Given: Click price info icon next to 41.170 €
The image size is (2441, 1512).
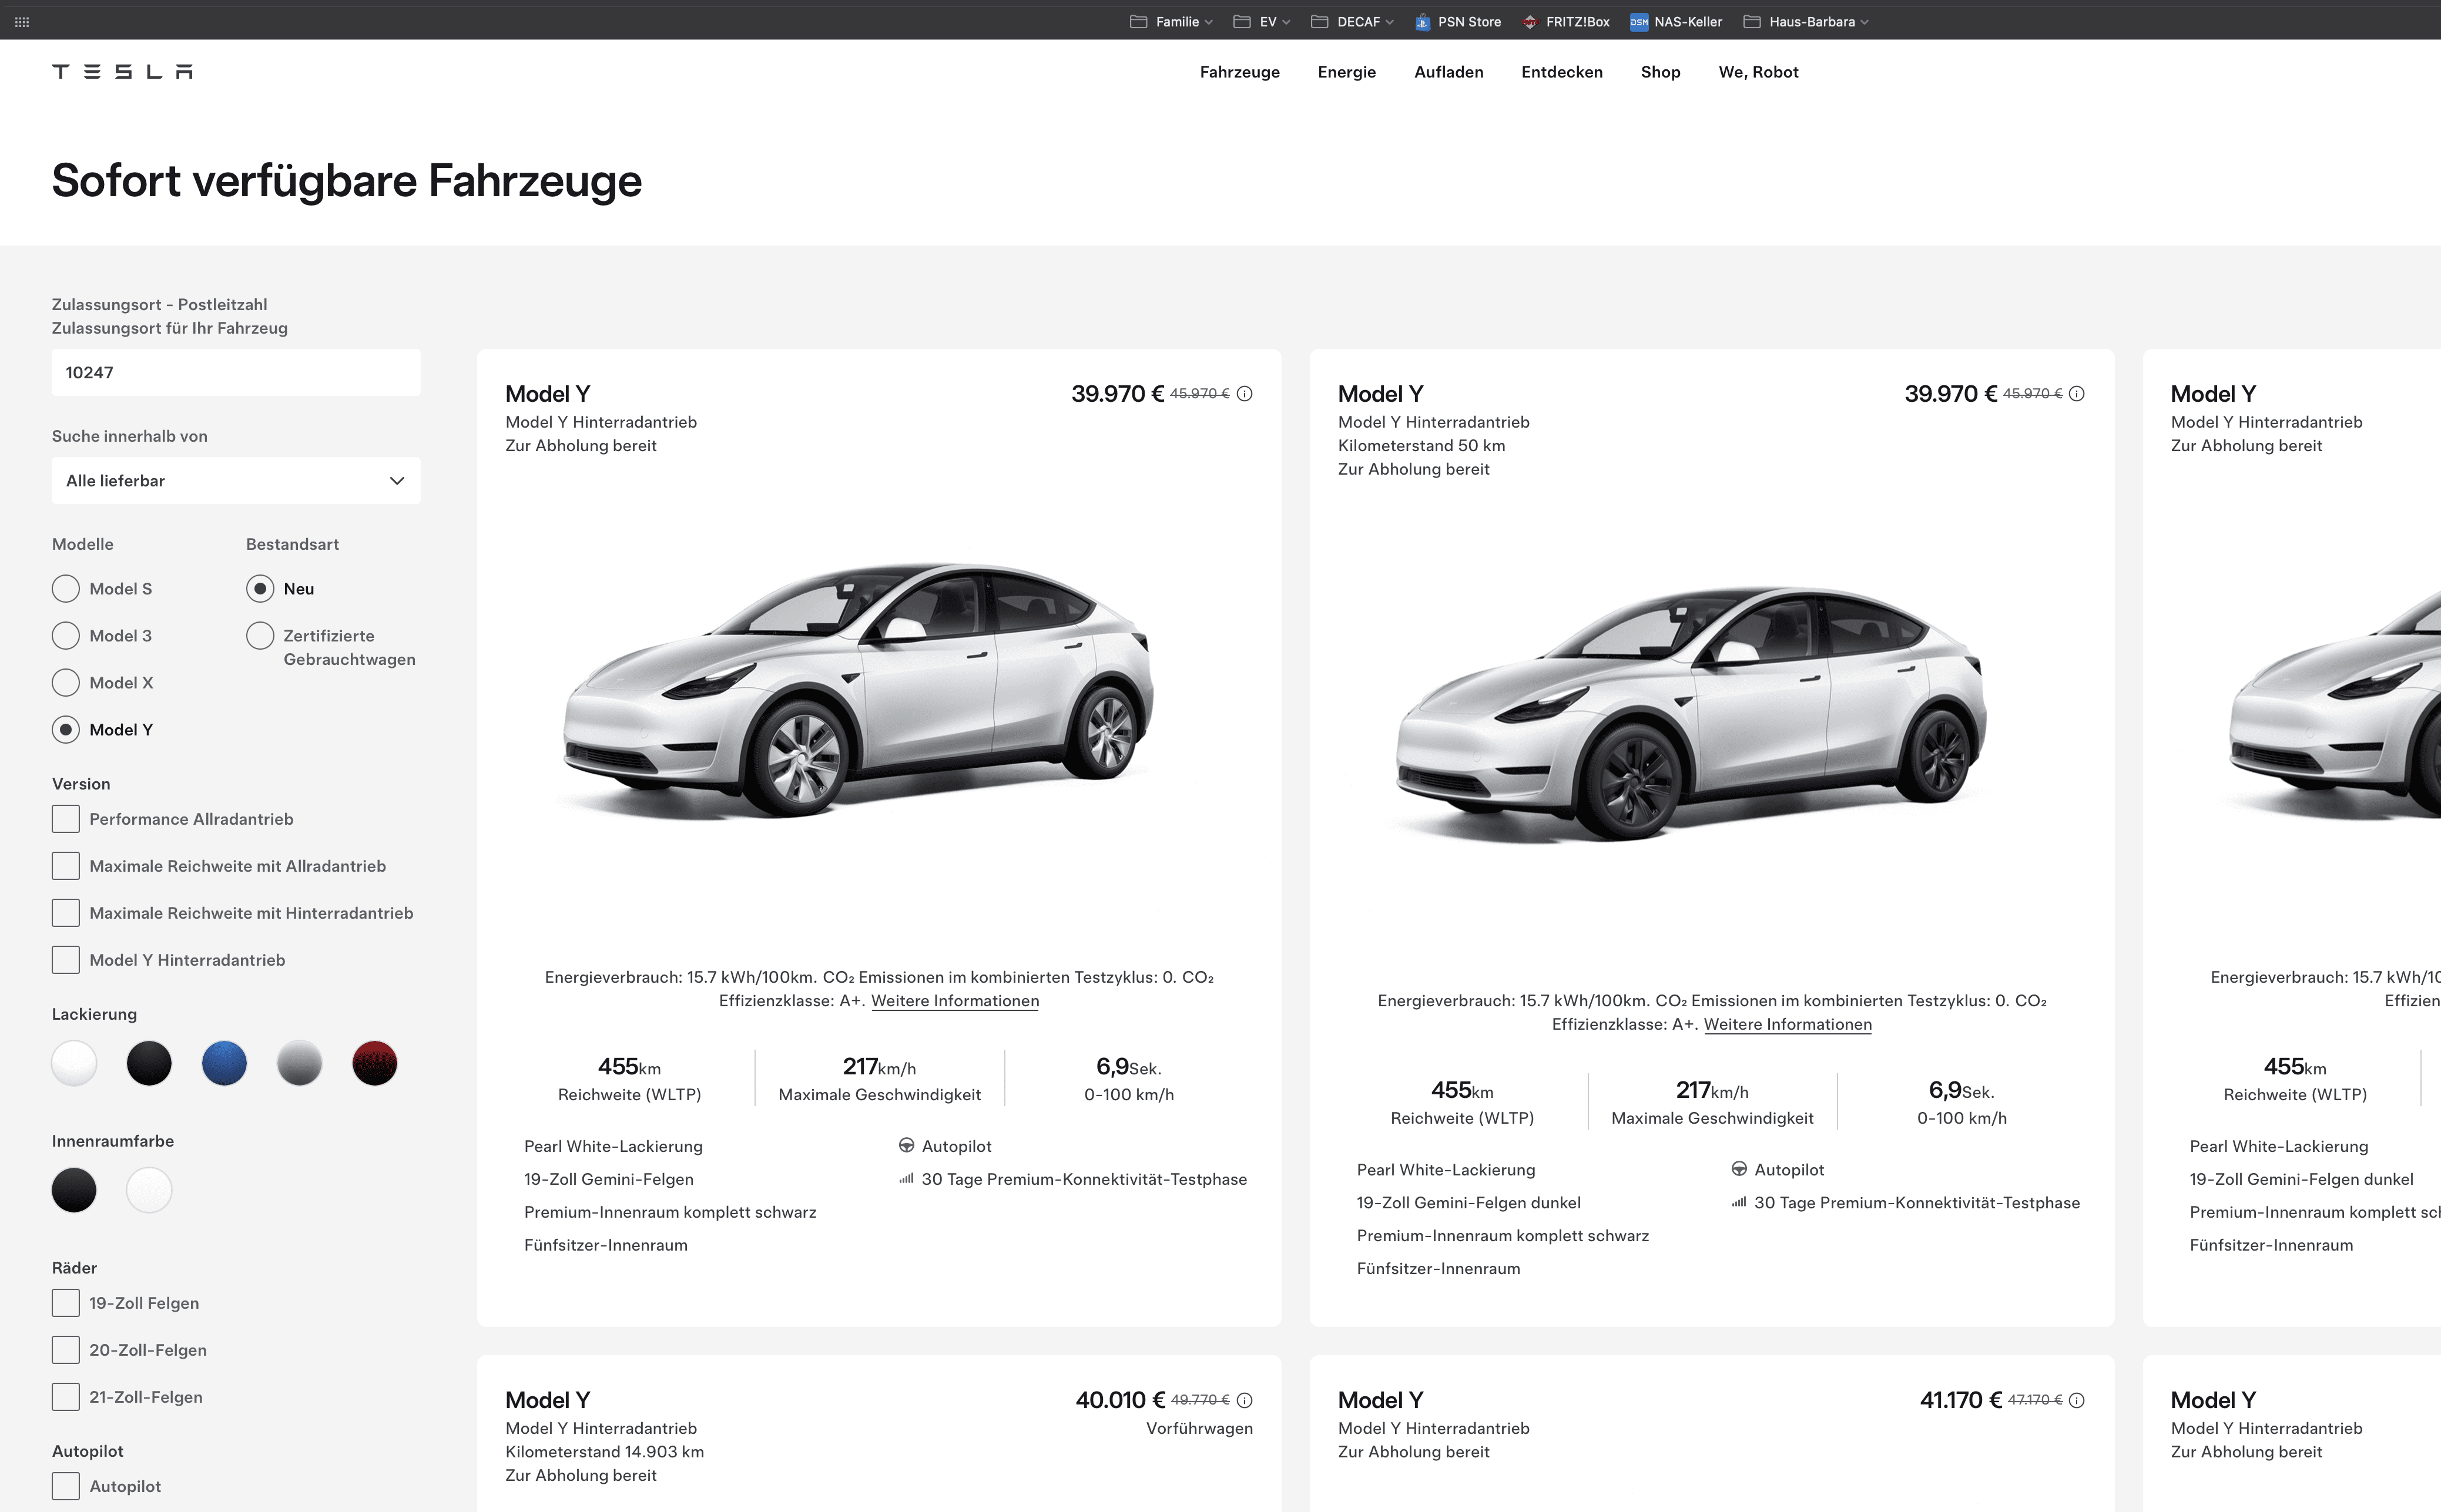Looking at the screenshot, I should click(x=2077, y=1400).
